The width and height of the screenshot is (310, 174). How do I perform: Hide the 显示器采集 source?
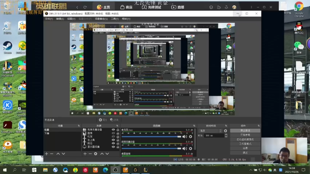pyautogui.click(x=113, y=147)
